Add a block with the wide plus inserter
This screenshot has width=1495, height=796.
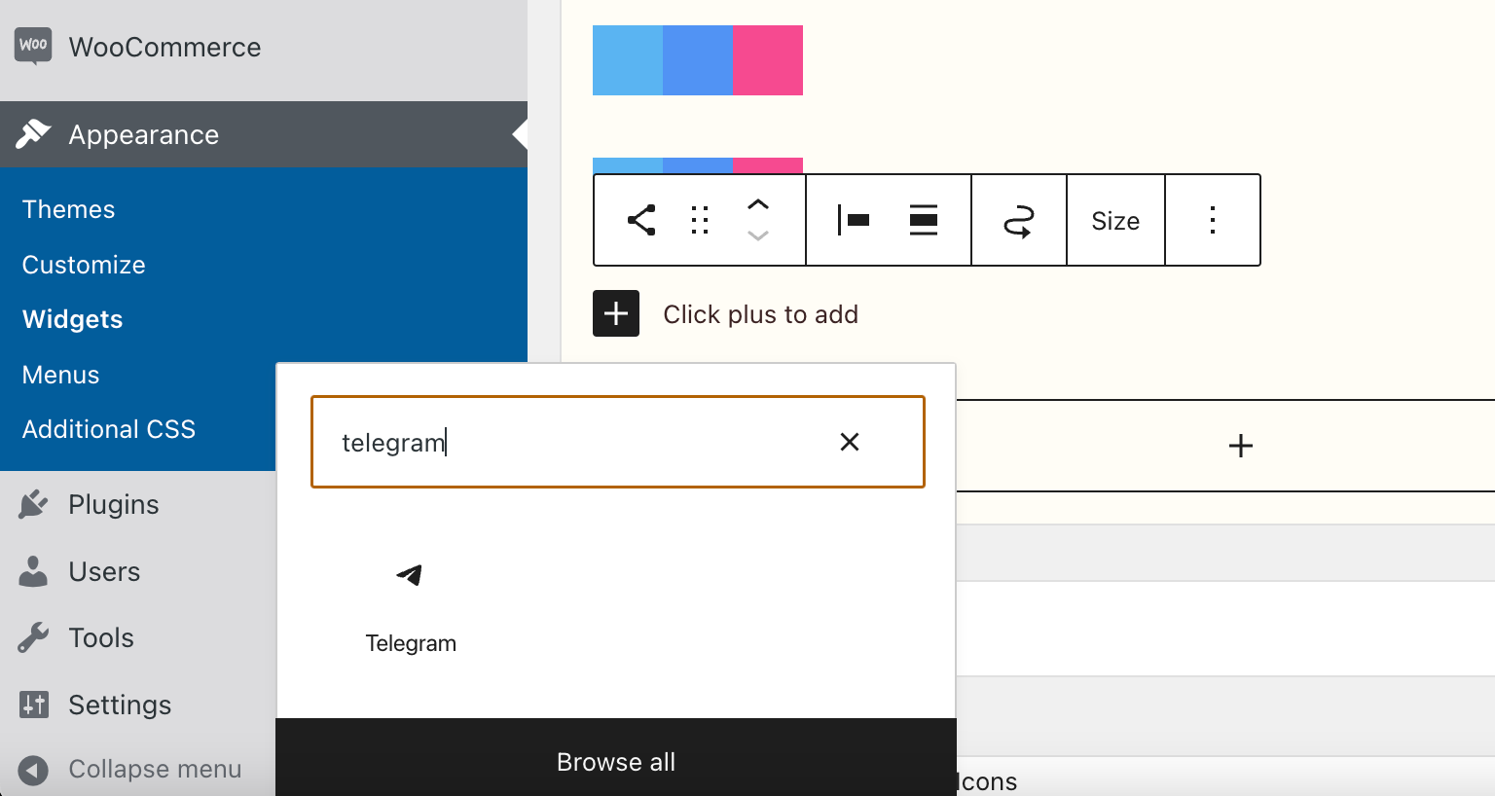[x=1240, y=446]
